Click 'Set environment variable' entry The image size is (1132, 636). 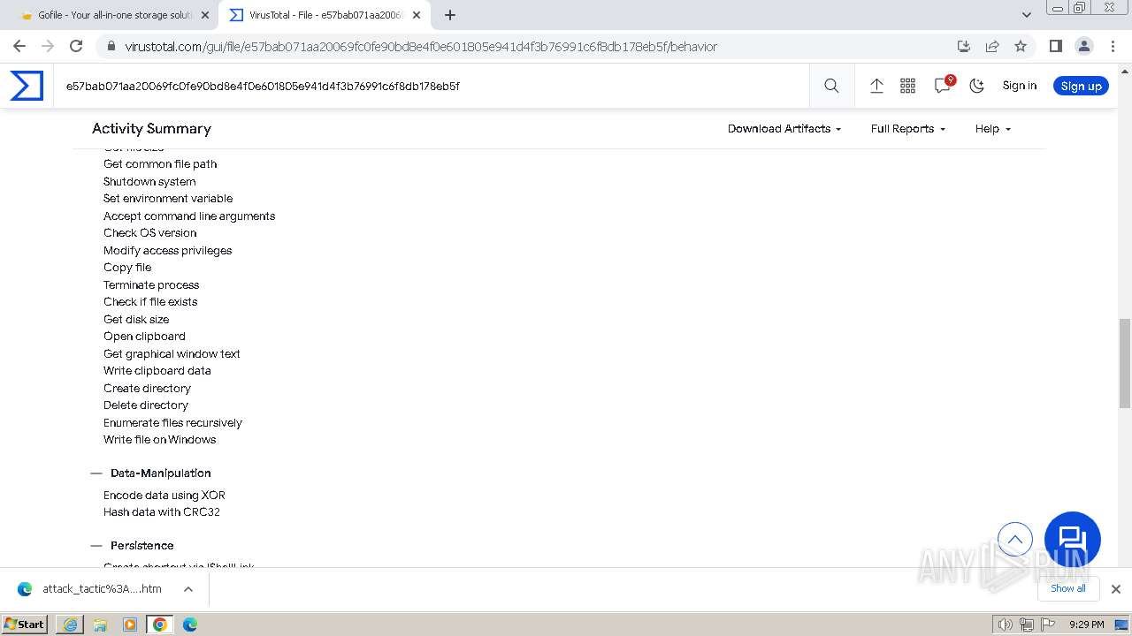click(168, 199)
